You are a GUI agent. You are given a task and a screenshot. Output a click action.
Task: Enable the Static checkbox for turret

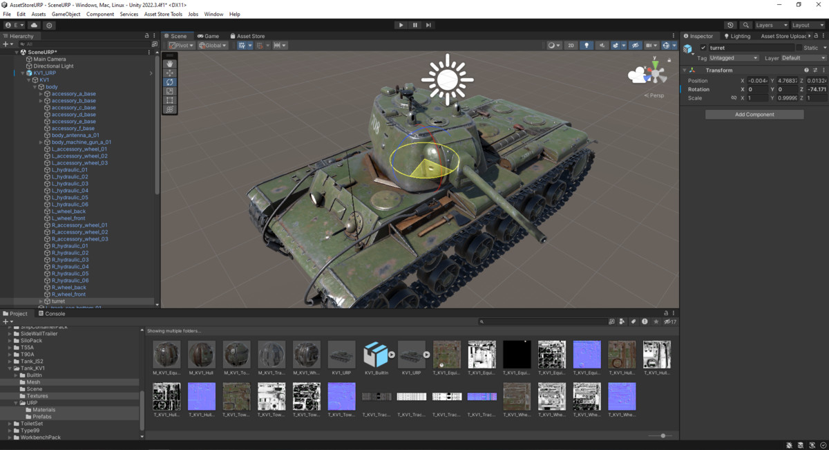799,48
